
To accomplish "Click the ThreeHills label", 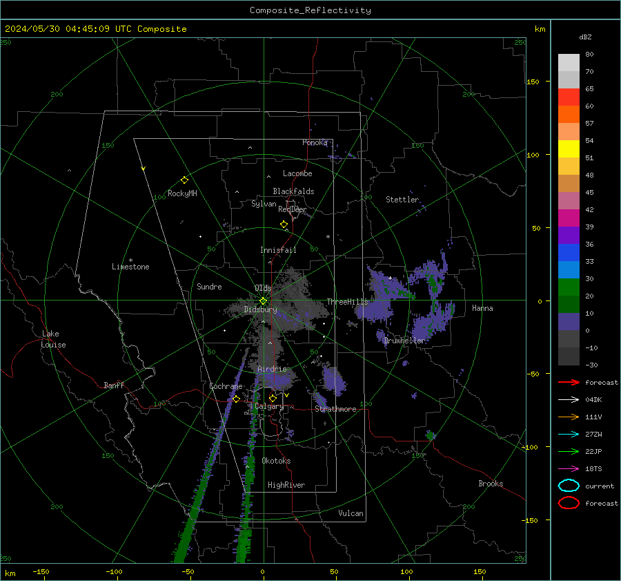I will coord(347,302).
